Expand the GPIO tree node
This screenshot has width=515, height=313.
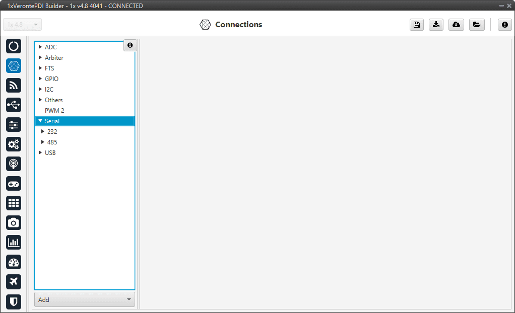tap(40, 79)
